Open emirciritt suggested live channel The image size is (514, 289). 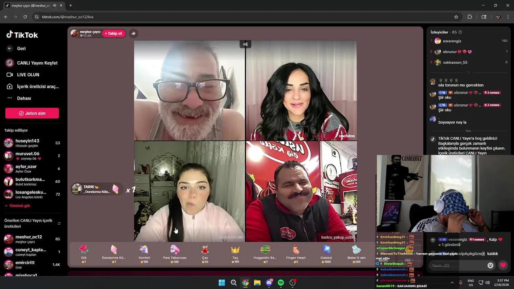point(32,265)
